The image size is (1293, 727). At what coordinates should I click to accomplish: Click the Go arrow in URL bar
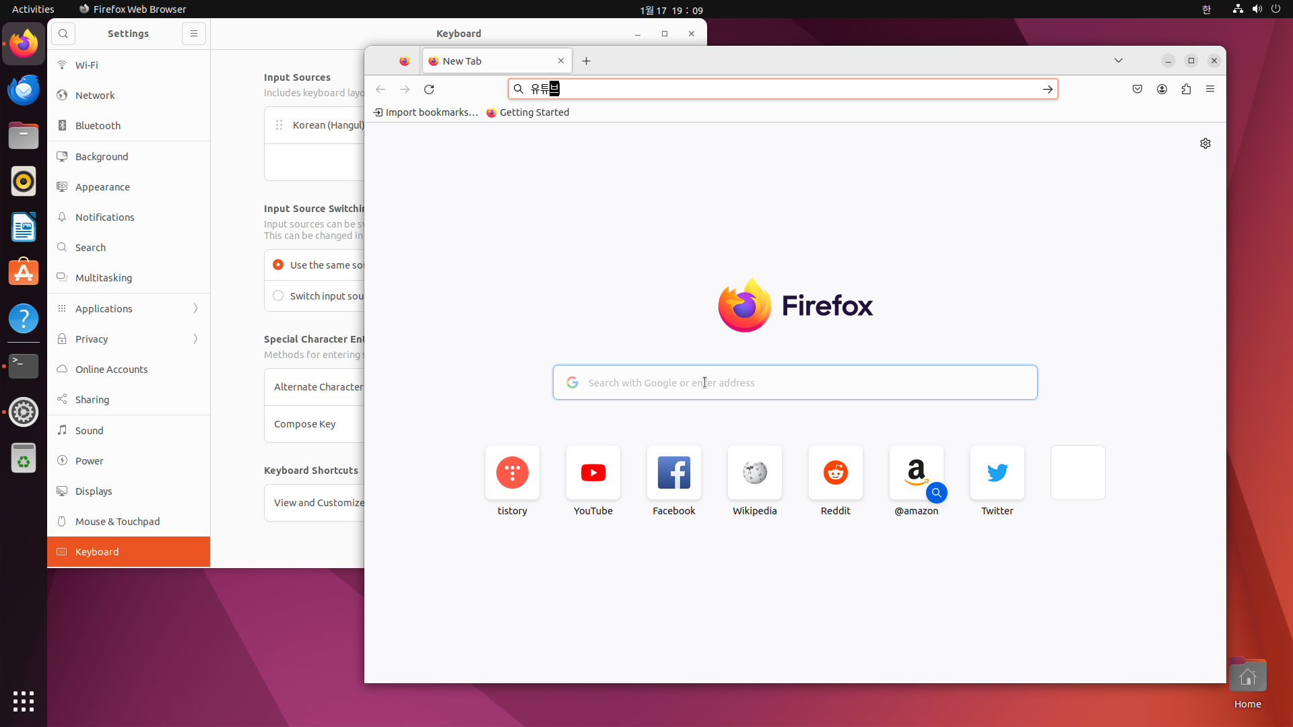(1047, 89)
